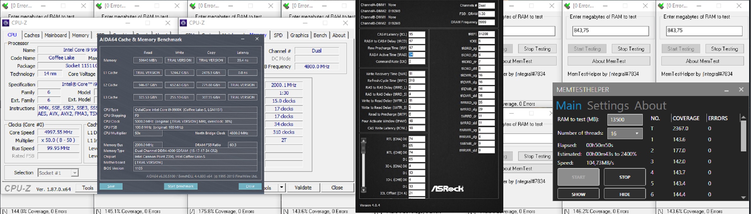Click DRAM frequency 2000.1 MHz in CPU-Z memory
The width and height of the screenshot is (751, 214).
coord(284,85)
